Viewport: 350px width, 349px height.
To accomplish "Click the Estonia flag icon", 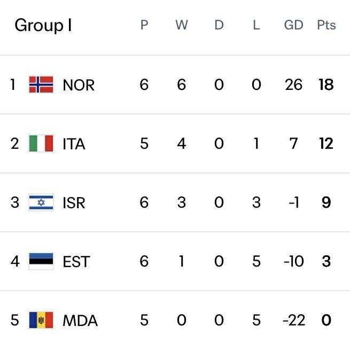I will 41,261.
